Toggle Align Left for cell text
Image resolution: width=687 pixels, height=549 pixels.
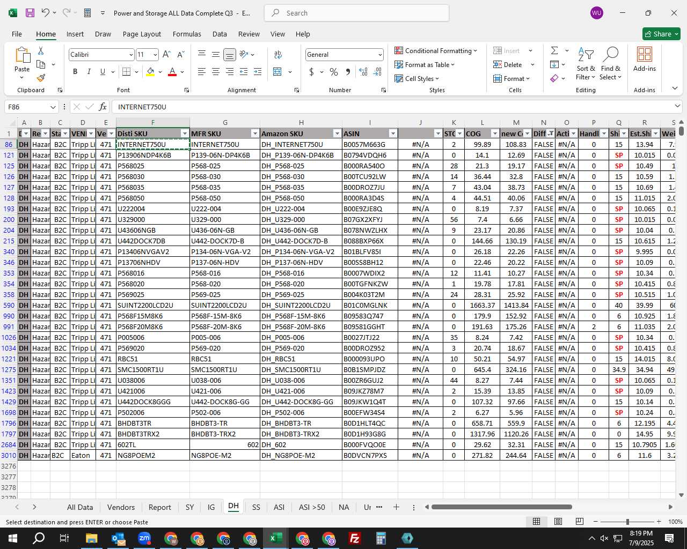(202, 72)
